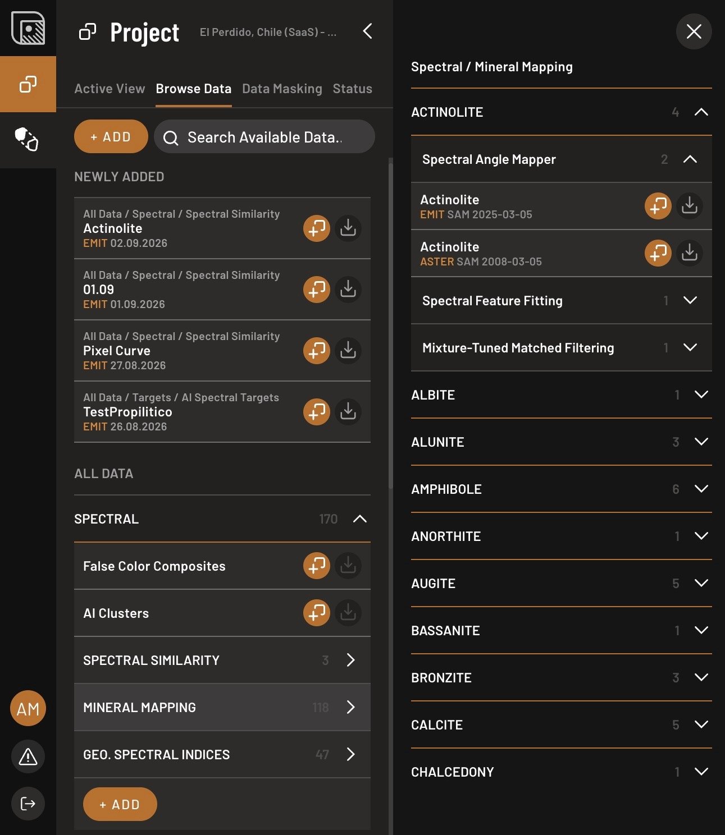Download Actinolite EMIT 02.09.2026 dataset
The image size is (725, 835).
[348, 228]
